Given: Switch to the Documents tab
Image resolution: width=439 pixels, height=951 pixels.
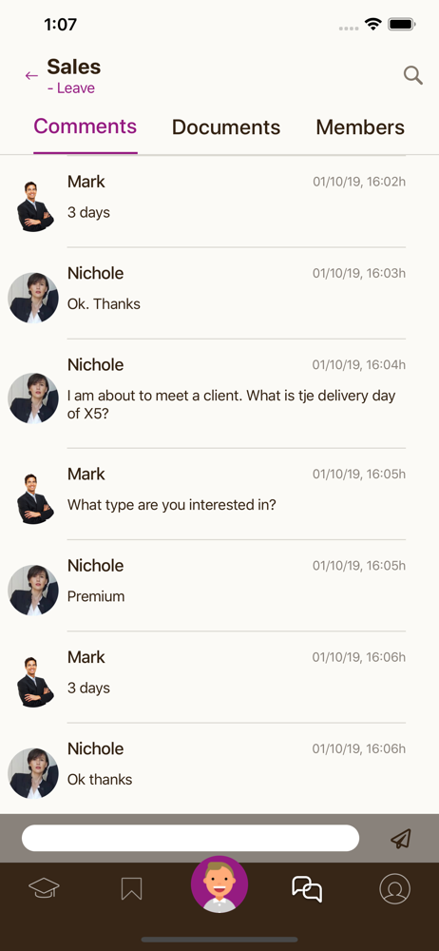Looking at the screenshot, I should [x=226, y=127].
